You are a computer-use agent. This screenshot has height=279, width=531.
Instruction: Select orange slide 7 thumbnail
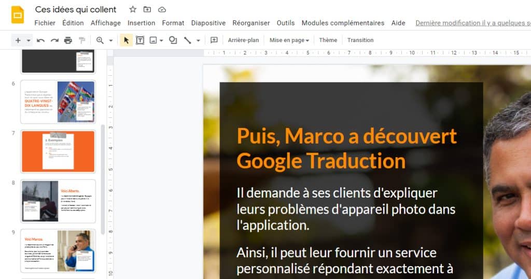coord(58,151)
